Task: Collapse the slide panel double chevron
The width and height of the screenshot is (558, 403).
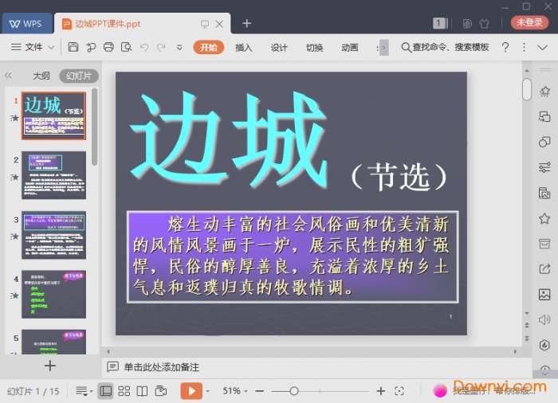Action: click(x=9, y=76)
